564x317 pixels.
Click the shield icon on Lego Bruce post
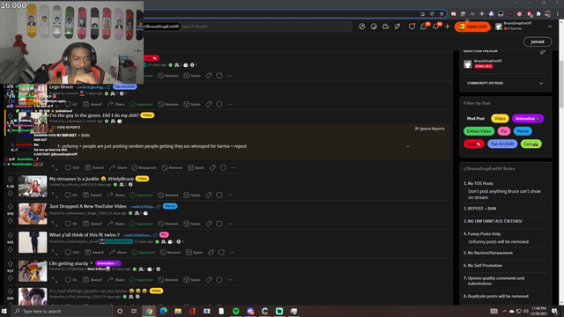pos(219,104)
